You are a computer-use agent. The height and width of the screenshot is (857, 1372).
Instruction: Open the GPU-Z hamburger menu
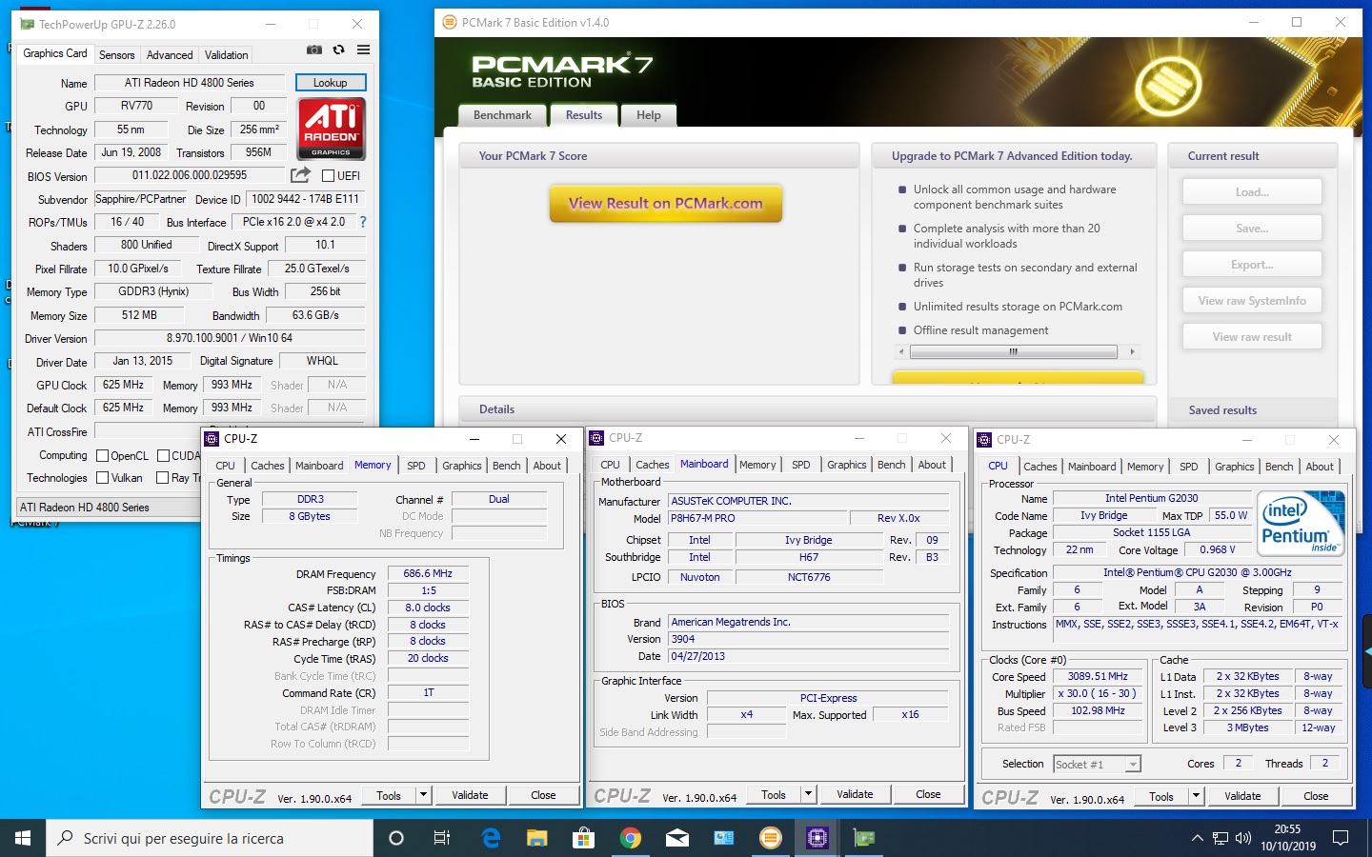point(364,50)
